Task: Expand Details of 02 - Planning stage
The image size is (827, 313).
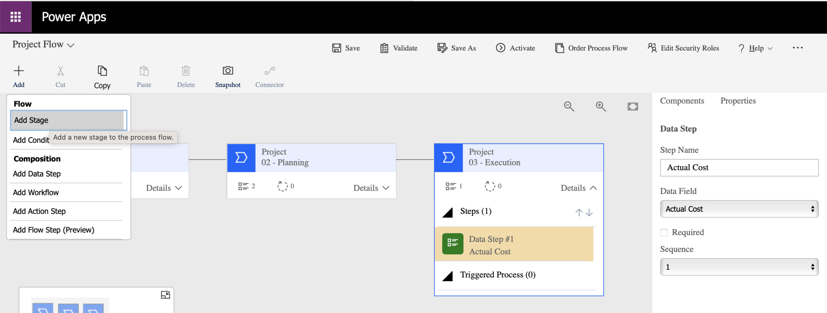Action: point(371,188)
